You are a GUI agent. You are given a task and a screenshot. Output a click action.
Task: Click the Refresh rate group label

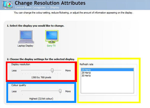86,64
